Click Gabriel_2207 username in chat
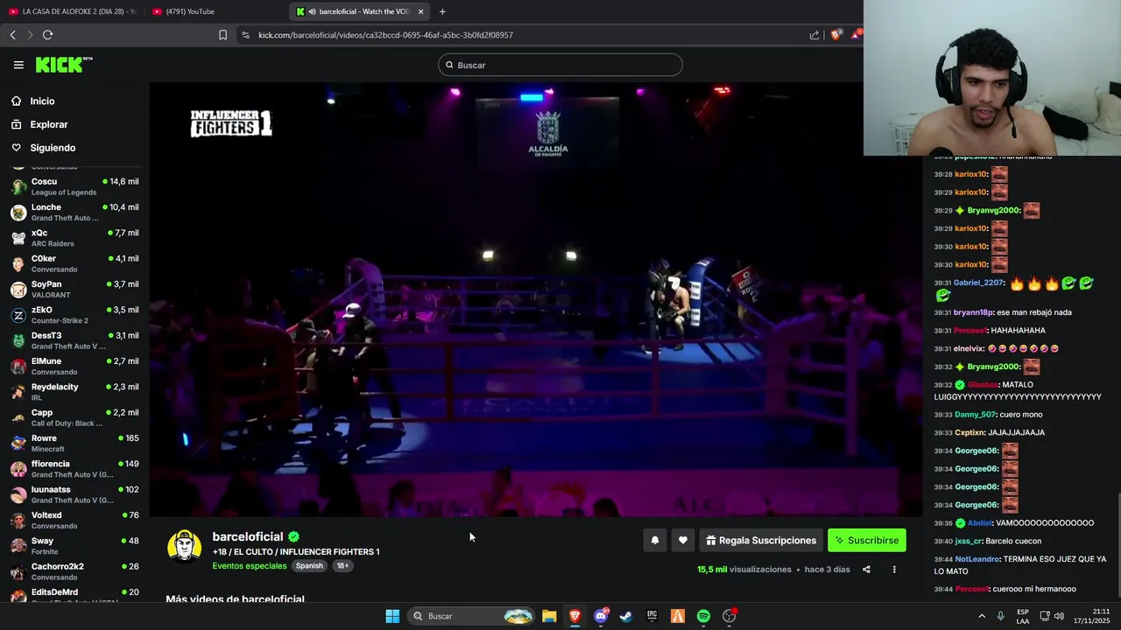Image resolution: width=1121 pixels, height=630 pixels. tap(978, 283)
